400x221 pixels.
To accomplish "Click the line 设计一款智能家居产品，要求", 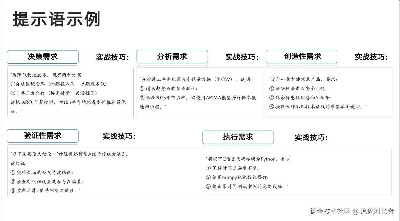I will click(303, 79).
